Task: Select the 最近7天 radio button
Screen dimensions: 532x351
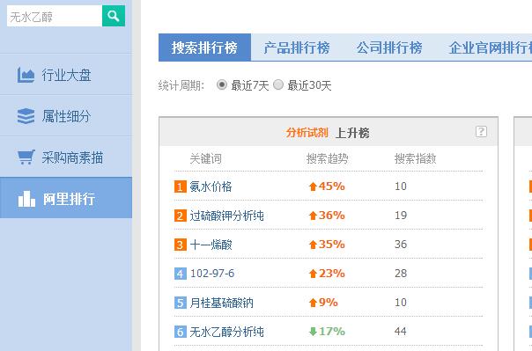Action: pyautogui.click(x=222, y=84)
